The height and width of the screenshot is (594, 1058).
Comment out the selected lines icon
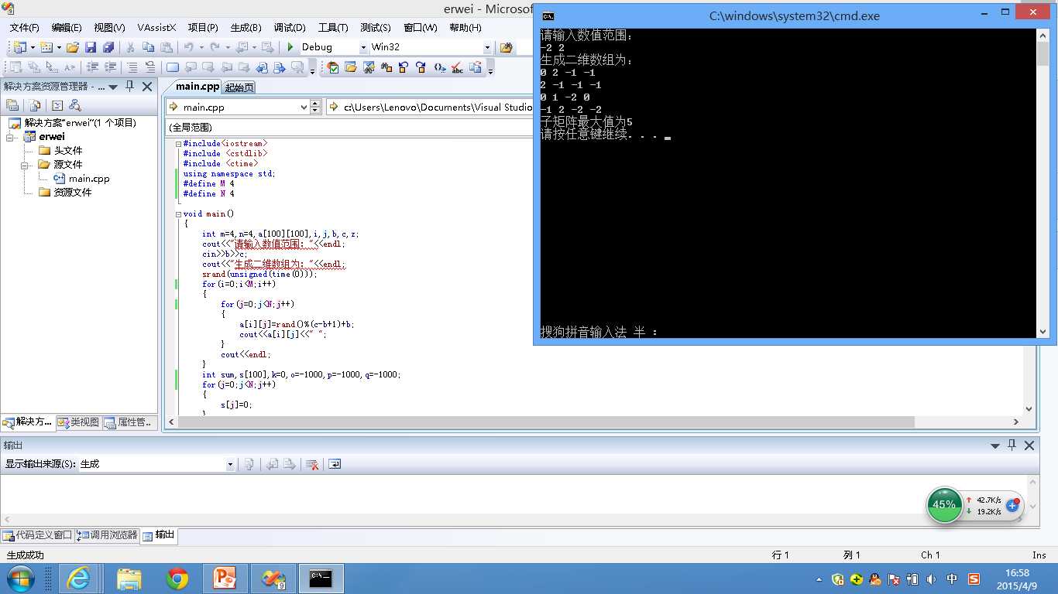tap(132, 67)
